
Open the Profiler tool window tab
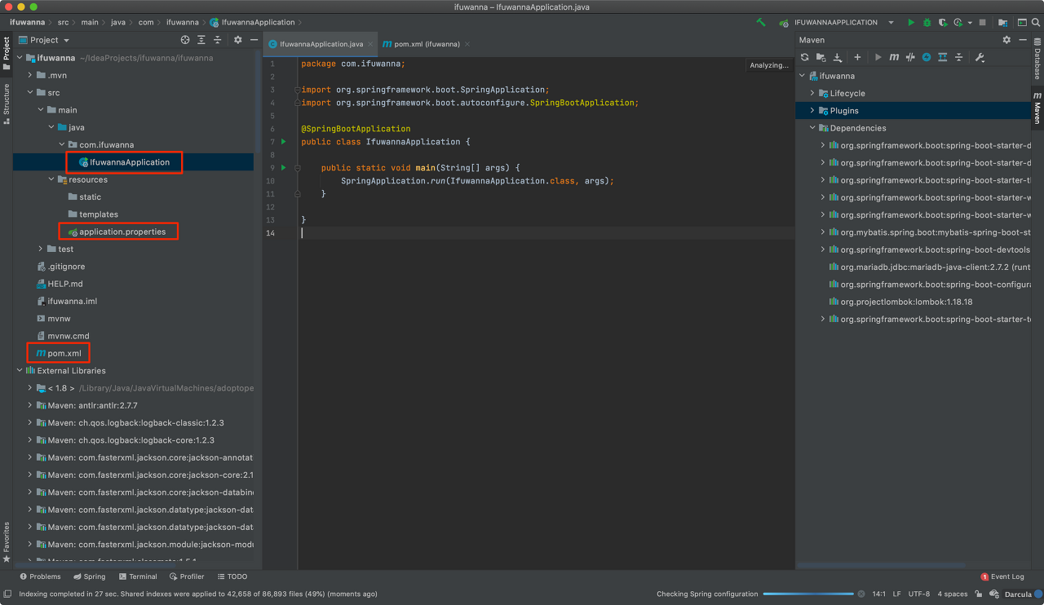click(x=187, y=576)
